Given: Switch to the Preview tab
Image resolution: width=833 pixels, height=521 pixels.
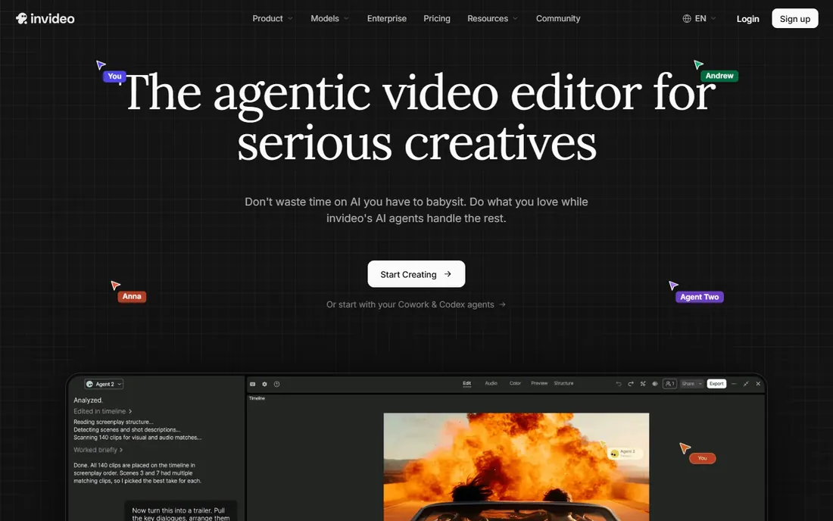Looking at the screenshot, I should tap(539, 383).
